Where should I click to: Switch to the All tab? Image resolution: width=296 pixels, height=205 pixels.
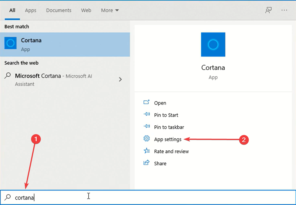pos(12,10)
